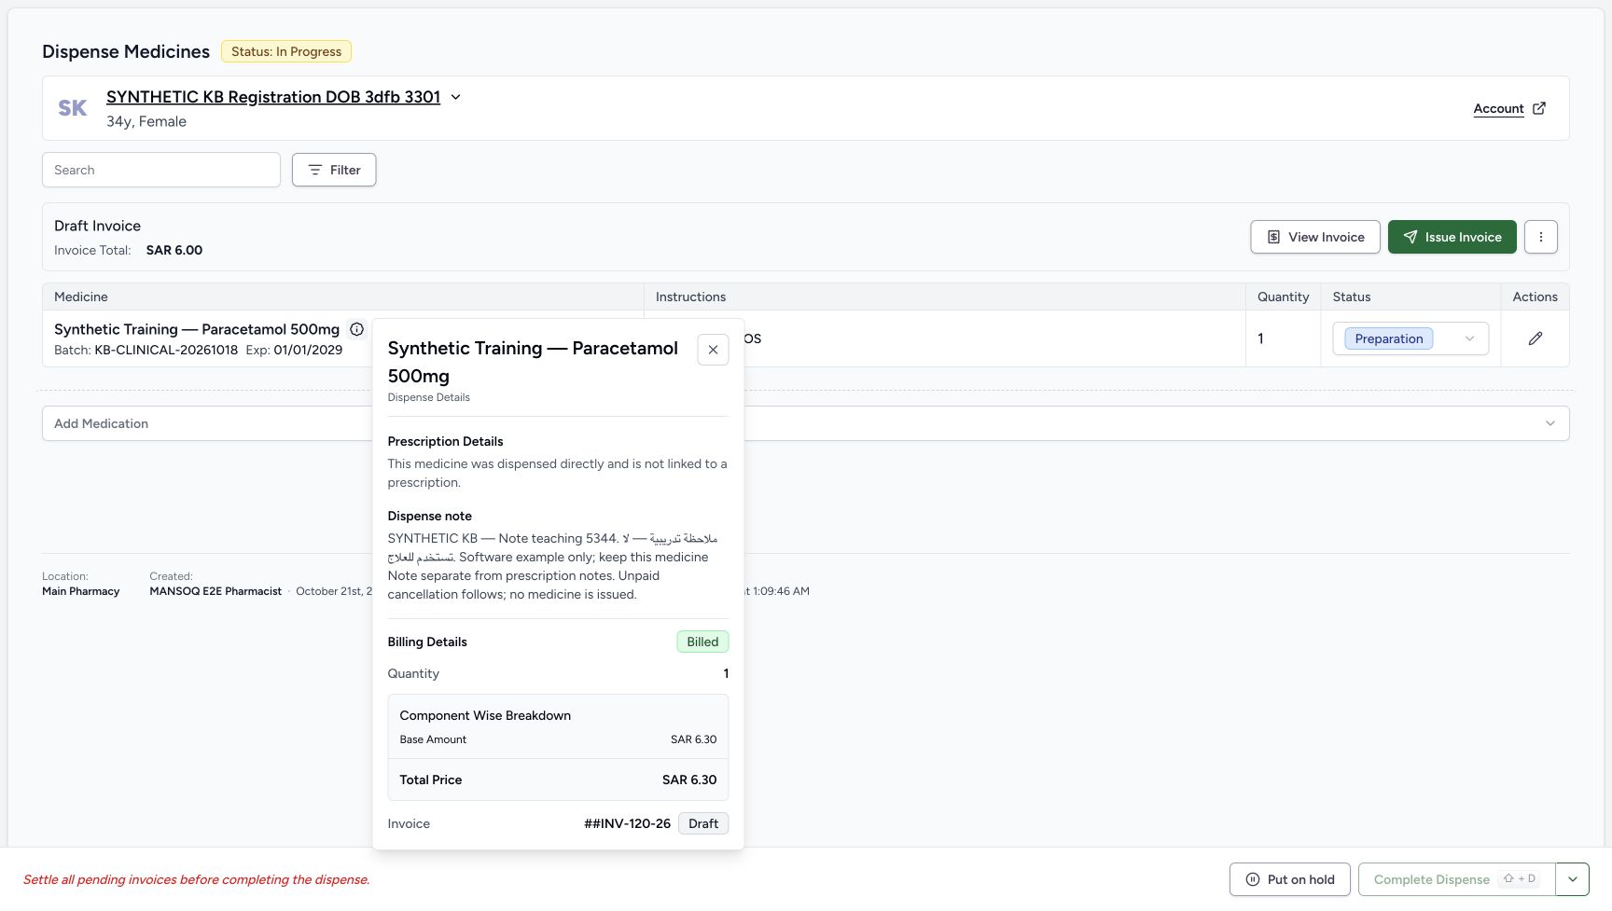Open the Account link
Image resolution: width=1612 pixels, height=911 pixels.
(1498, 108)
